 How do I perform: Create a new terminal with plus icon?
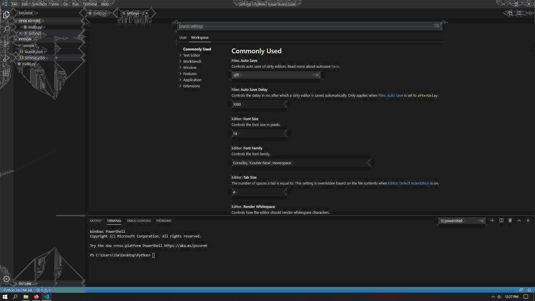[x=492, y=220]
